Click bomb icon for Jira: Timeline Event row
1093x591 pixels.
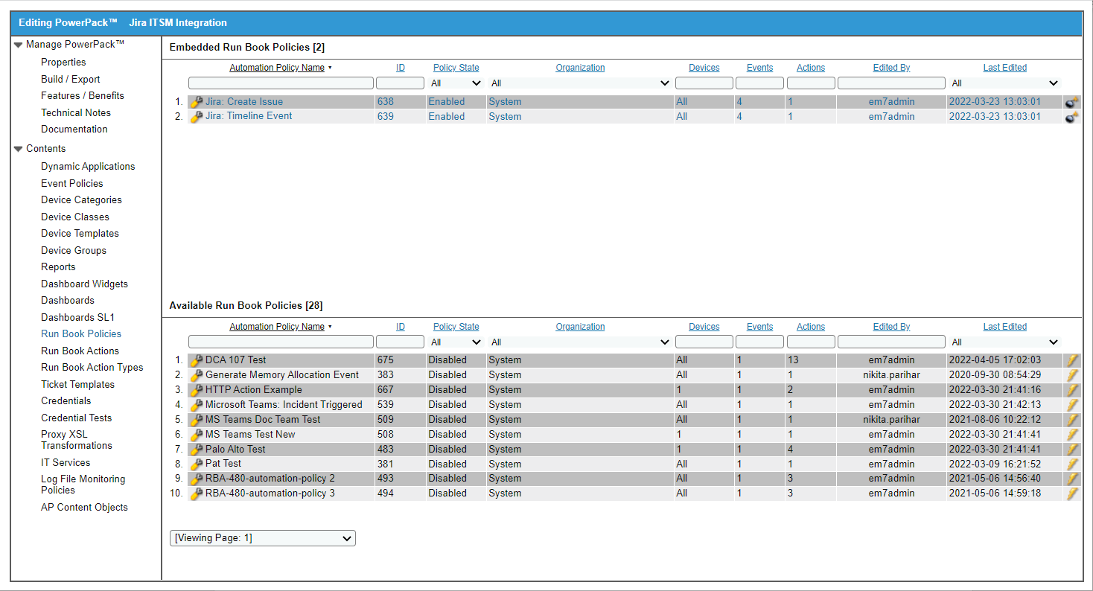[x=1071, y=117]
